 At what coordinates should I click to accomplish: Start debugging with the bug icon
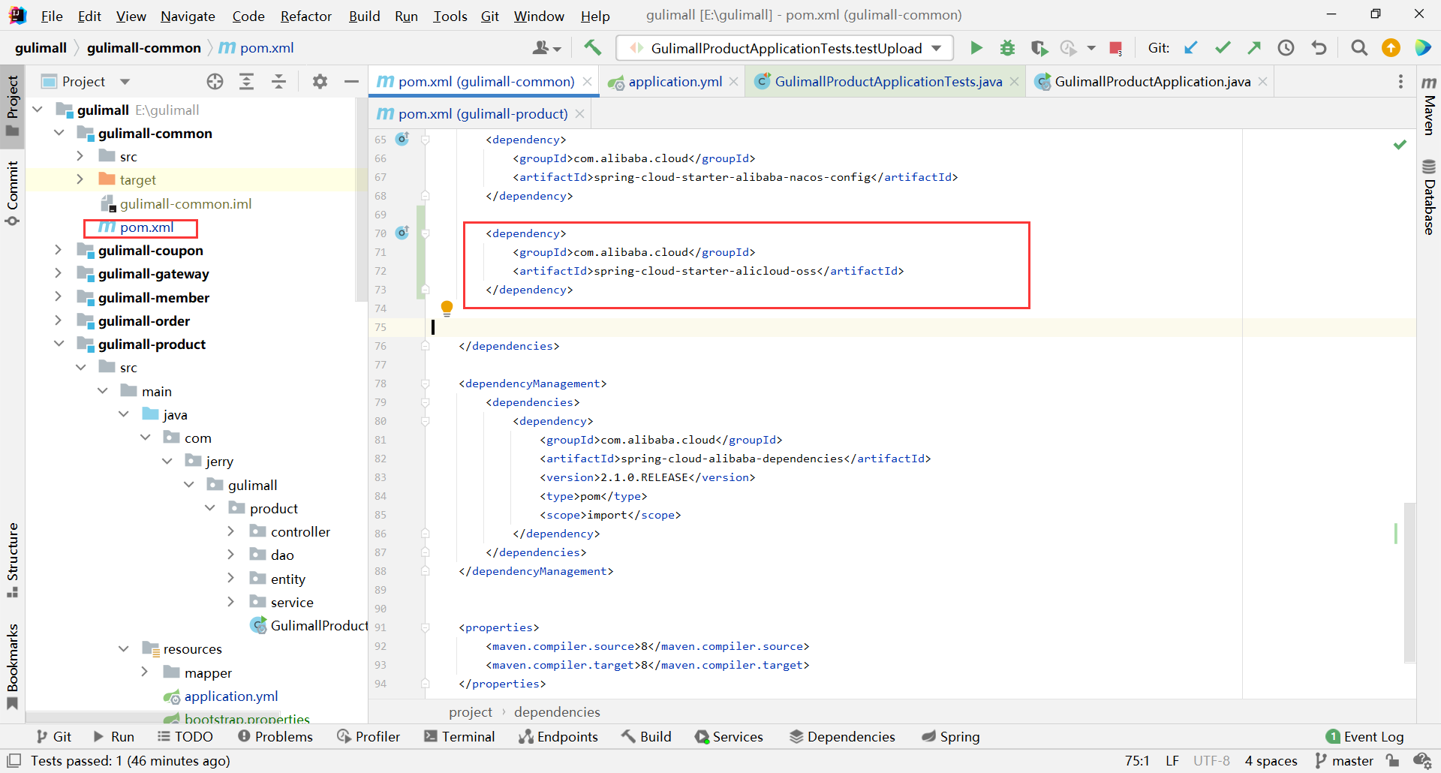(x=1007, y=48)
